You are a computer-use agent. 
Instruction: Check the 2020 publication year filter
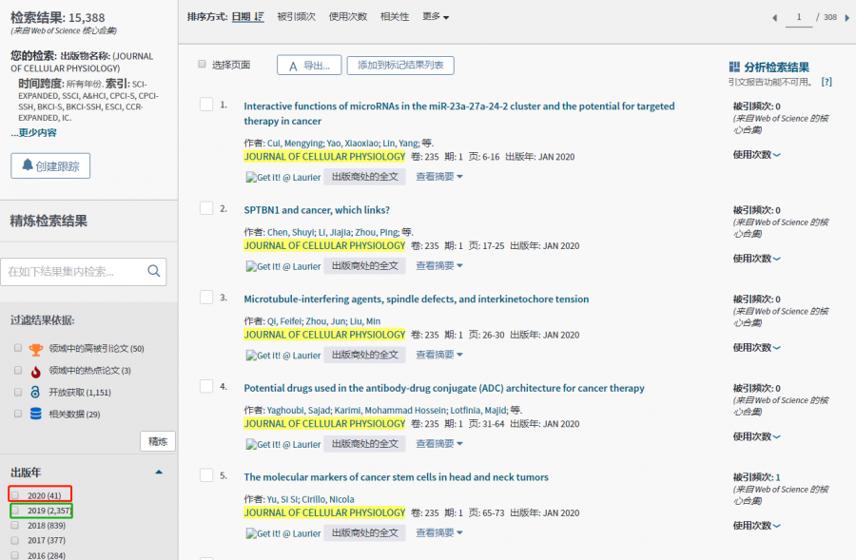click(15, 495)
